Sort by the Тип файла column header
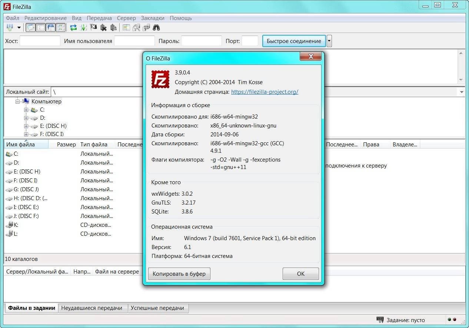The height and width of the screenshot is (328, 469). (97, 145)
